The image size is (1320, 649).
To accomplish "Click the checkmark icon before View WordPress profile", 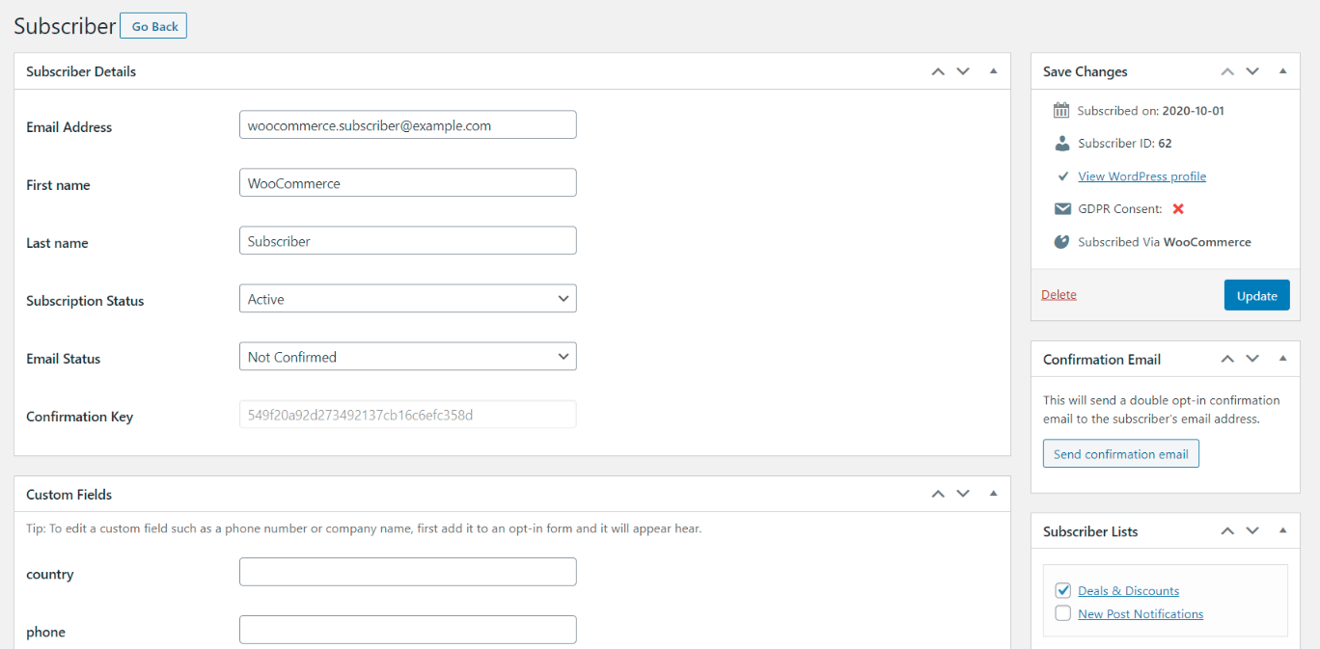I will 1062,176.
